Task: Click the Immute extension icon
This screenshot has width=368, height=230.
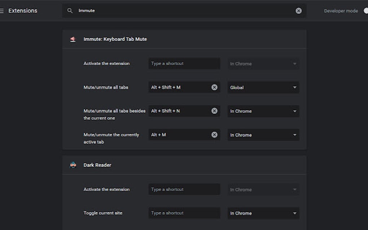Action: pos(73,39)
